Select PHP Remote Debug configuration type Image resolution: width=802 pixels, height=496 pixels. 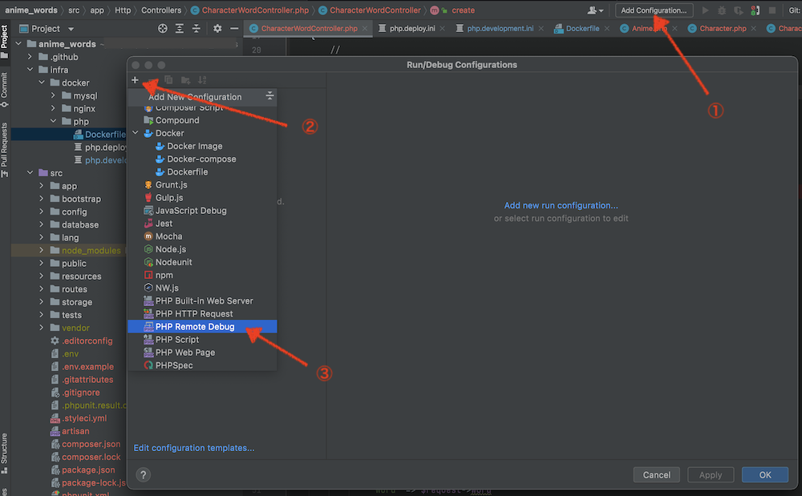pos(202,326)
